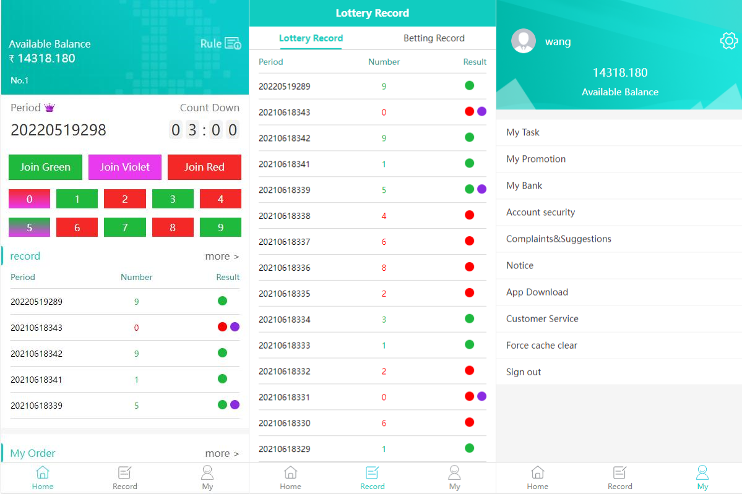
Task: Expand the My Order section via more link
Action: 222,453
